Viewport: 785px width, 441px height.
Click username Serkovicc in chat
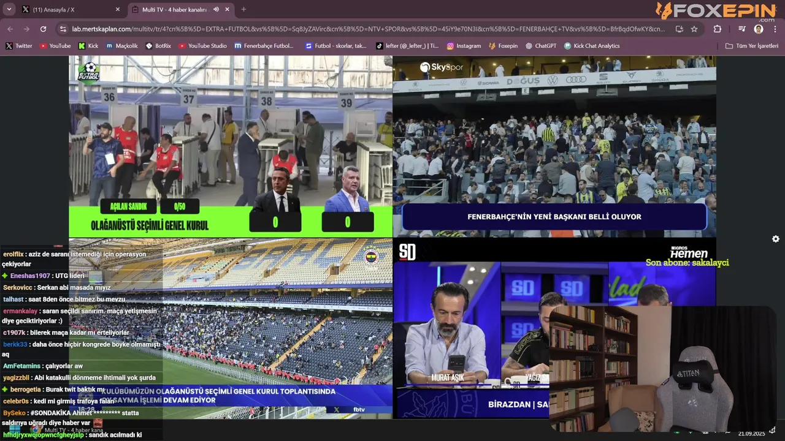17,287
